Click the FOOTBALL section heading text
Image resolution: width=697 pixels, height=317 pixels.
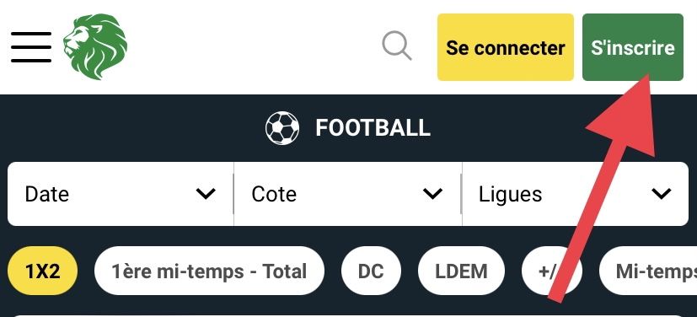tap(373, 128)
